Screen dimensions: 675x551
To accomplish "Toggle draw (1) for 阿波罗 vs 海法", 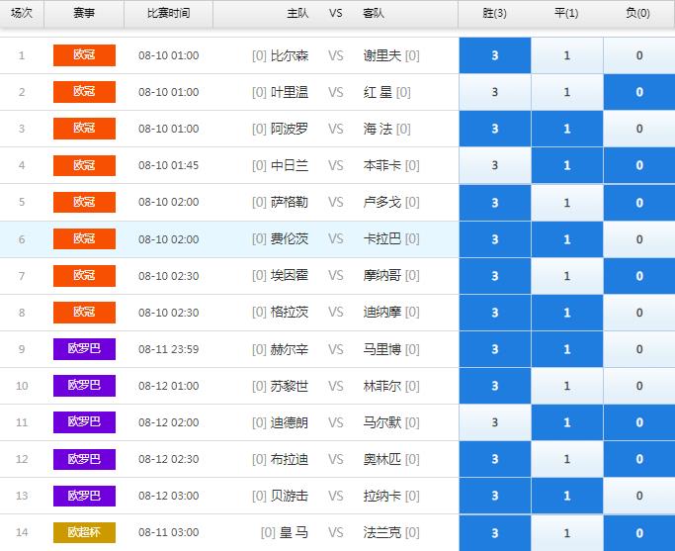I will [567, 129].
